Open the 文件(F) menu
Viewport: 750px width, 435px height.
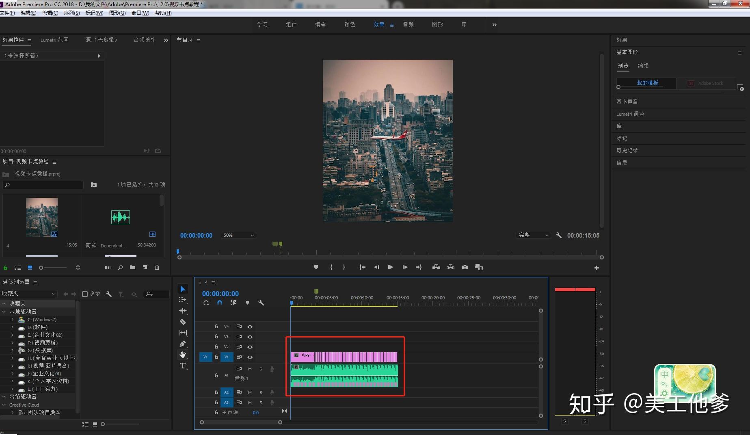click(x=7, y=13)
